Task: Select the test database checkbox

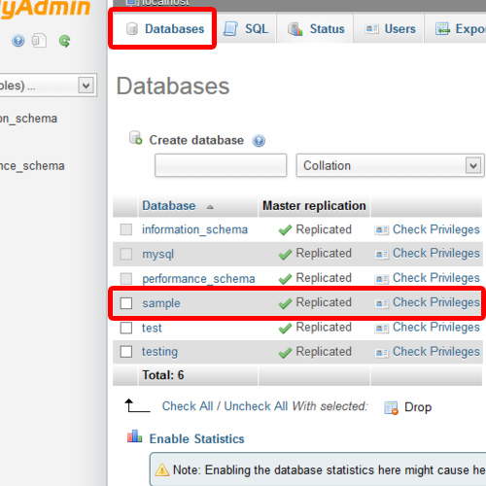Action: (x=126, y=328)
